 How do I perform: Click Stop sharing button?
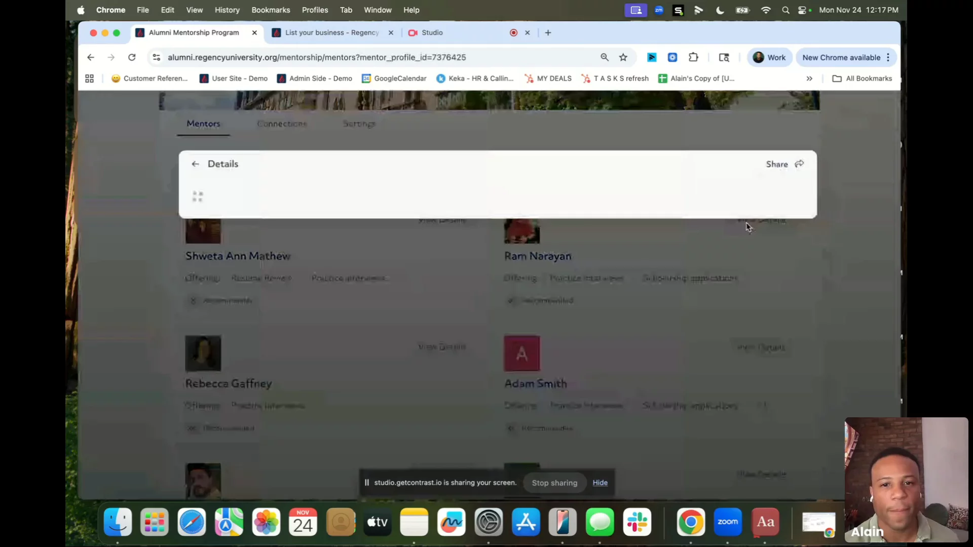coord(554,483)
